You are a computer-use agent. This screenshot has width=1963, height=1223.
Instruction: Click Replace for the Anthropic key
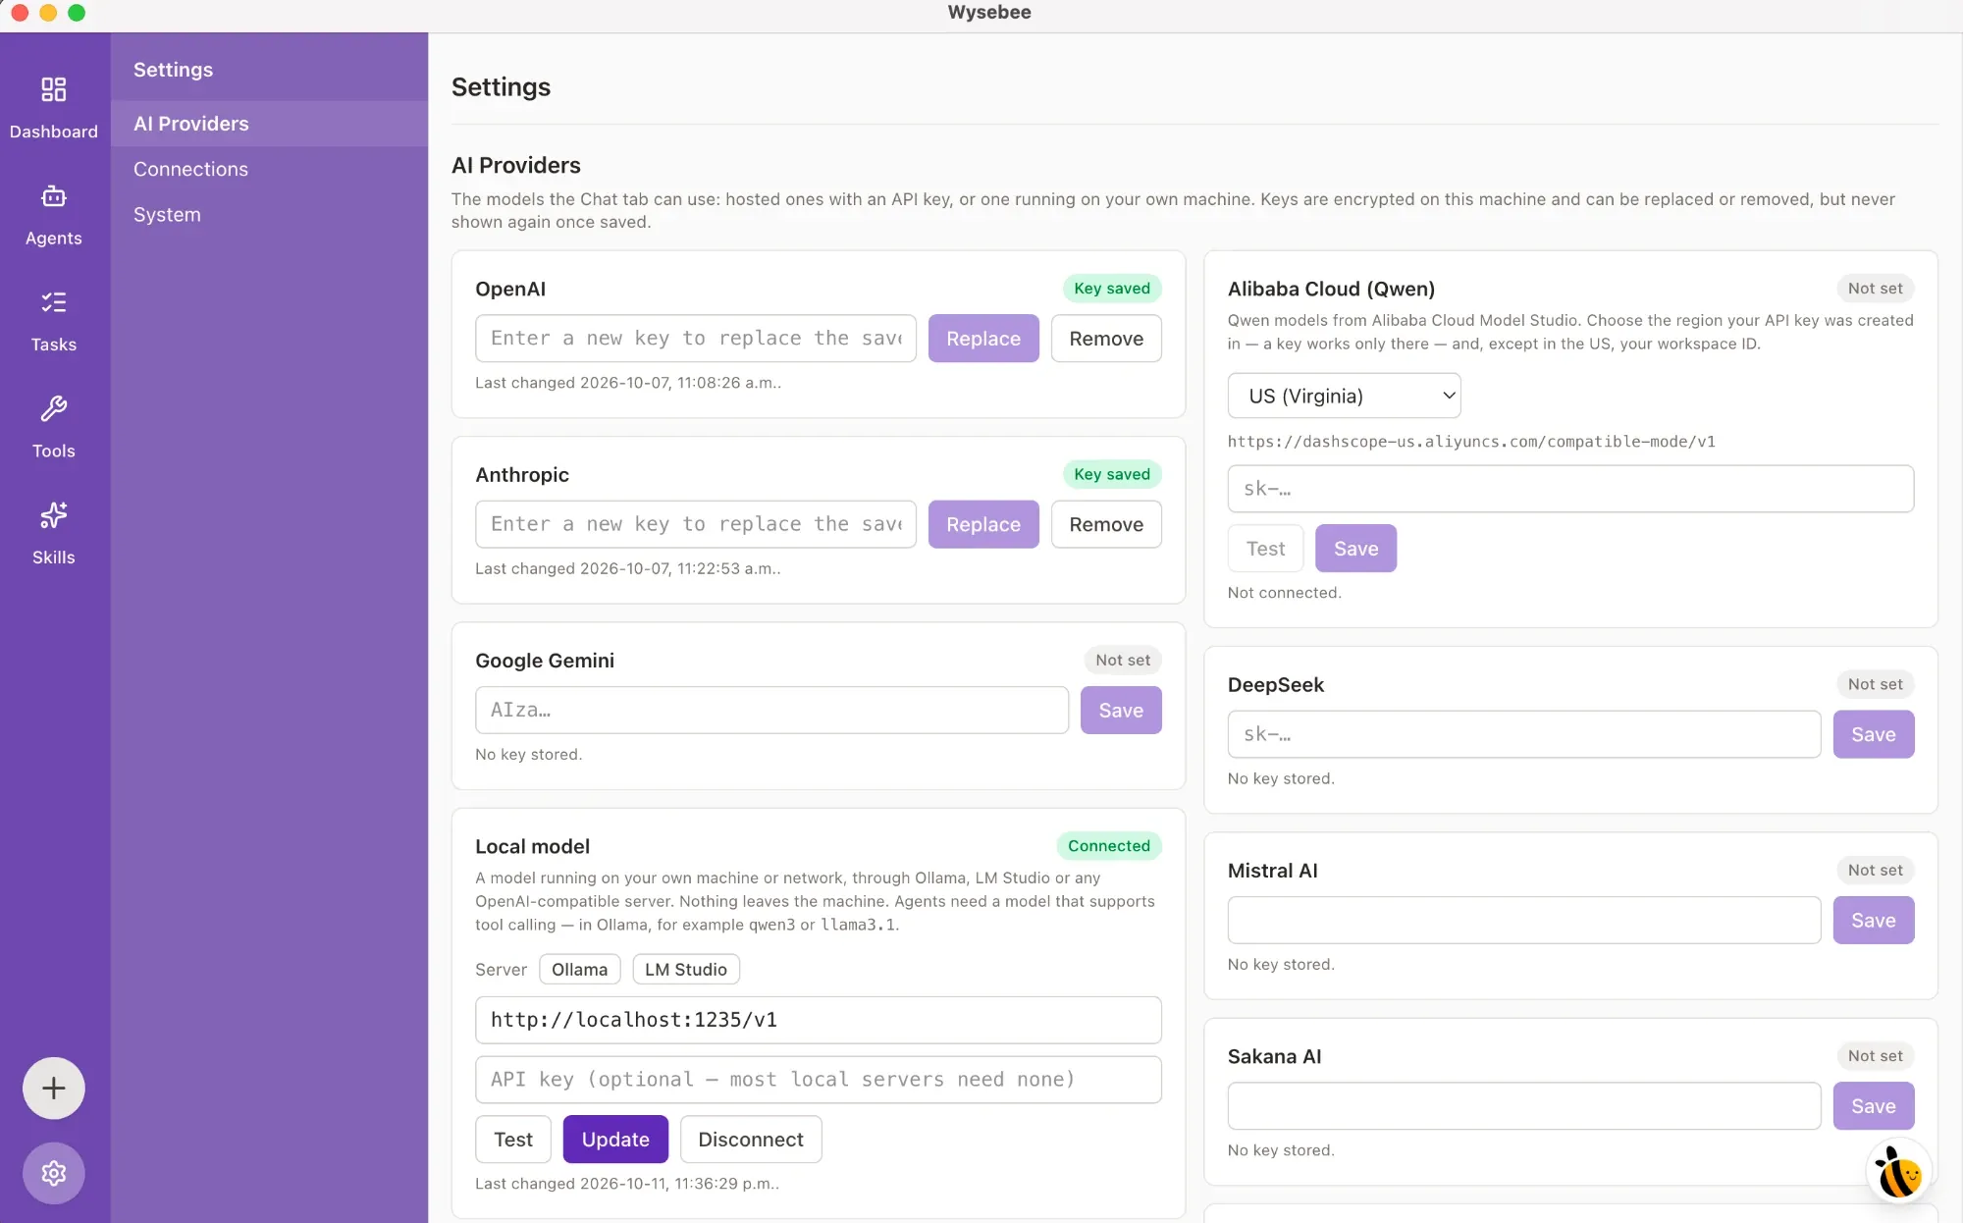coord(983,524)
